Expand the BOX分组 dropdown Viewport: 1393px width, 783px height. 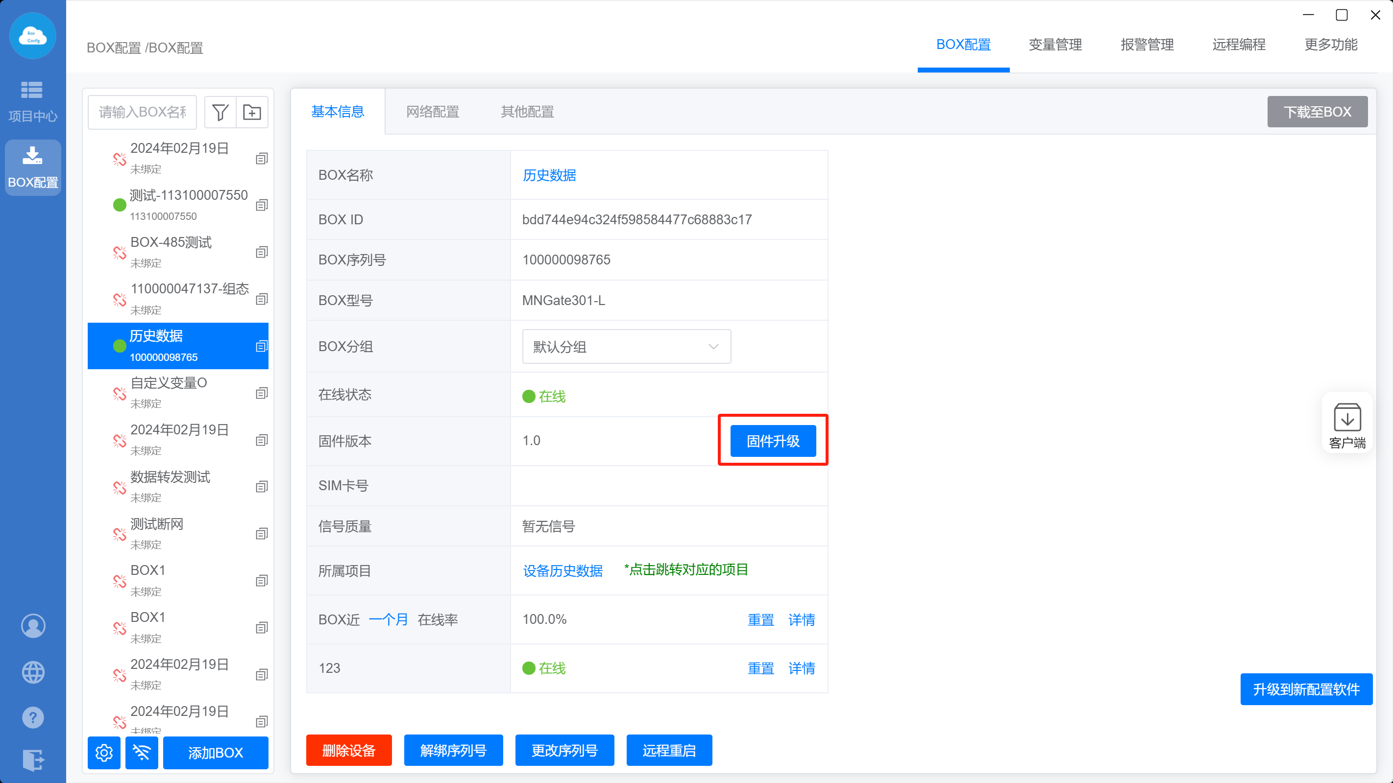pyautogui.click(x=626, y=346)
